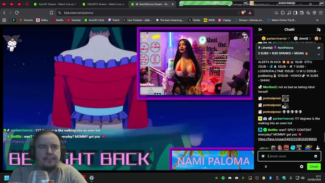Open the media control music icon

click(289, 13)
